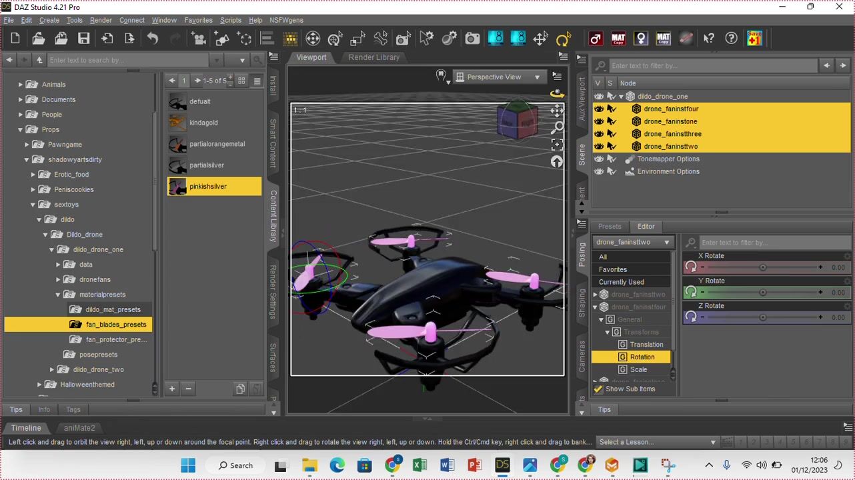The width and height of the screenshot is (855, 480).
Task: Toggle visibility eye of drone_faninstone
Action: 598,121
